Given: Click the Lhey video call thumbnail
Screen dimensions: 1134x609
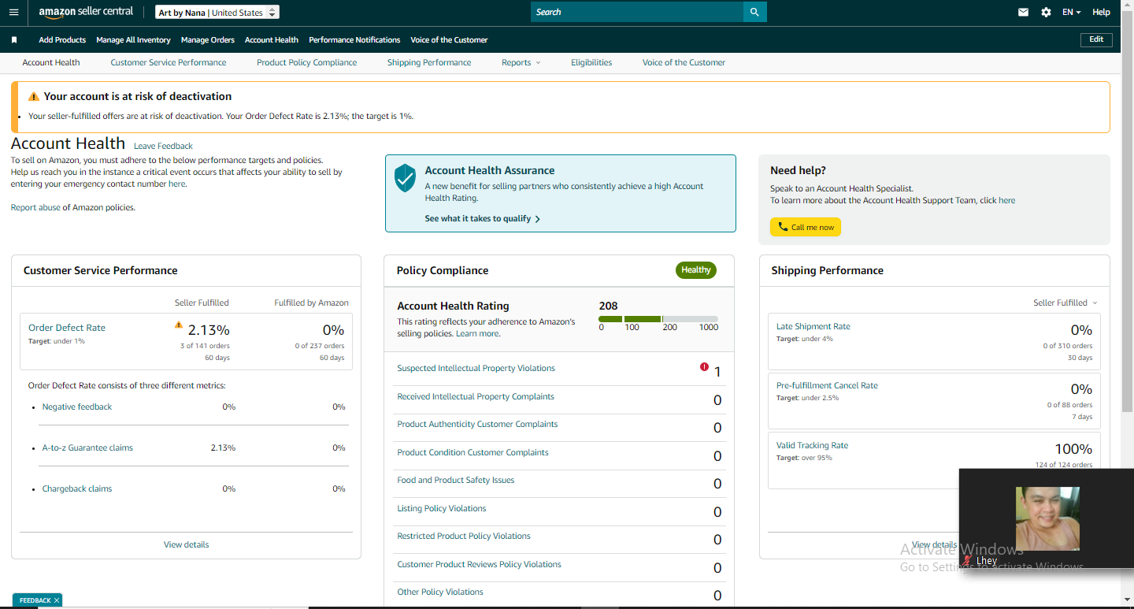Looking at the screenshot, I should click(1047, 518).
